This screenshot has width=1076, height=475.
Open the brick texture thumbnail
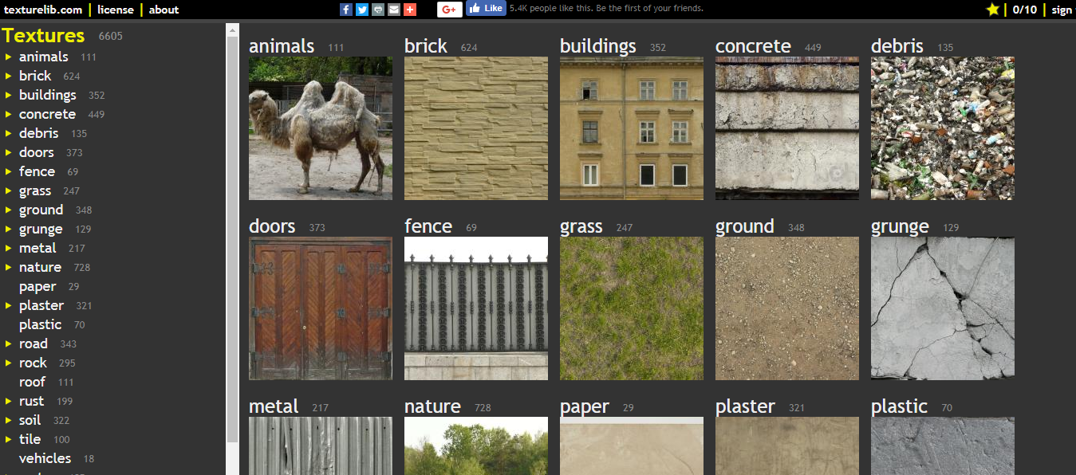tap(476, 128)
